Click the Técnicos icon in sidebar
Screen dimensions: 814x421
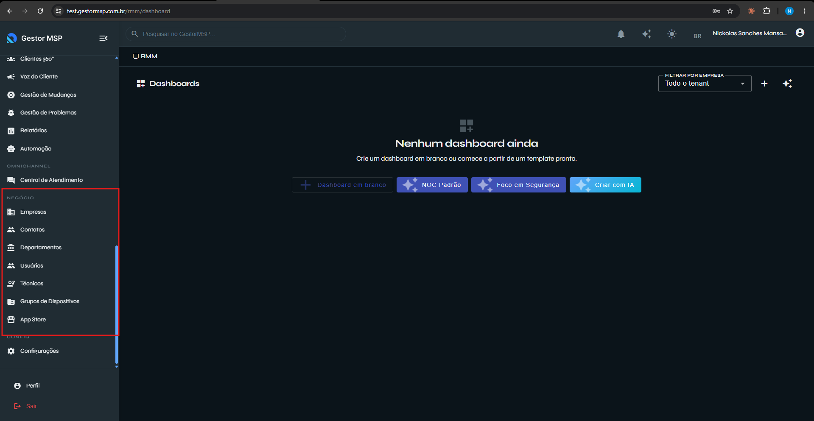[11, 284]
